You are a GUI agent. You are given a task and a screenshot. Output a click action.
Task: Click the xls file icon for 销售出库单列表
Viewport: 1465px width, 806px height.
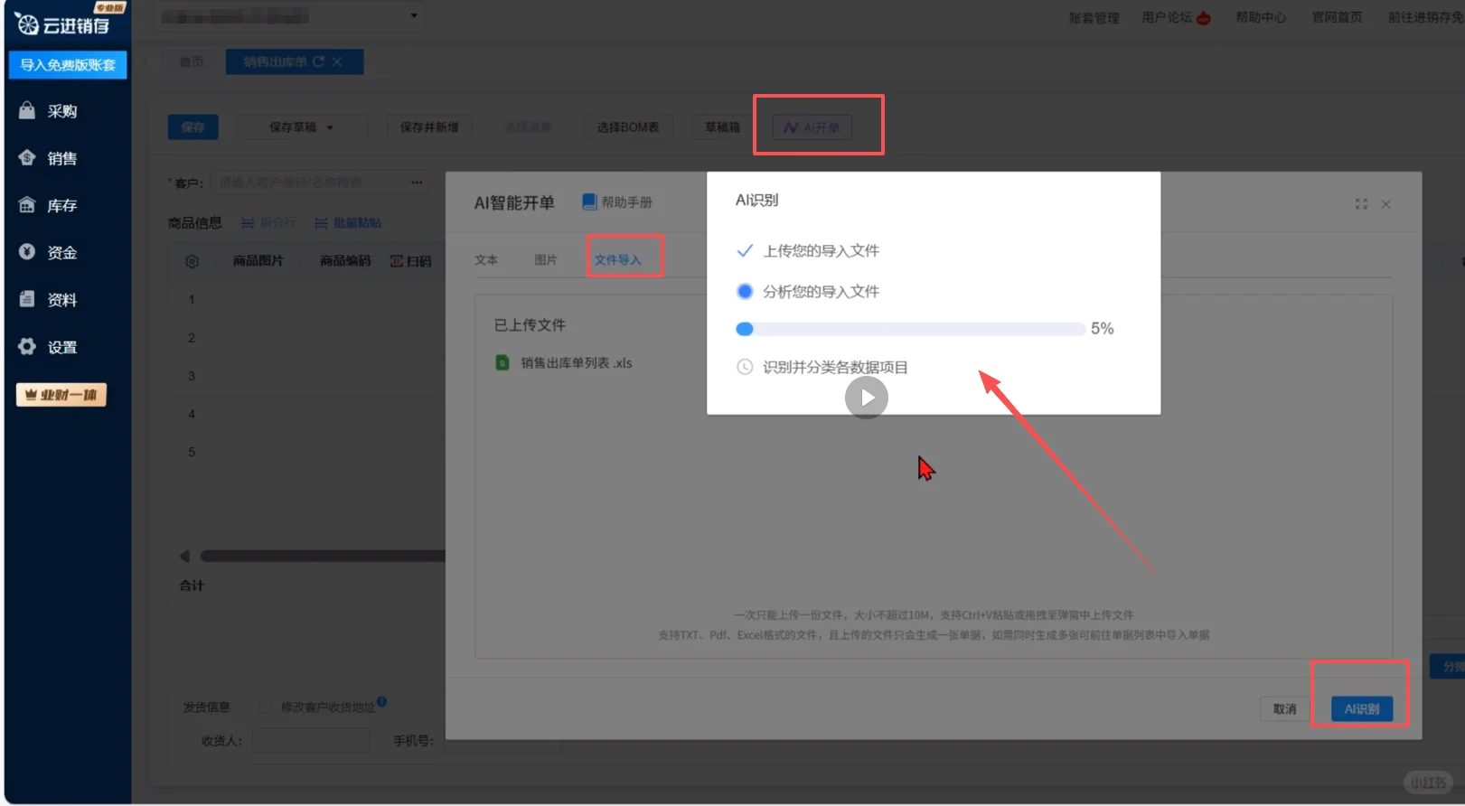[502, 362]
